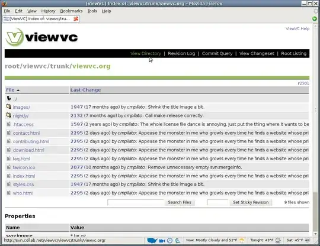
Task: Click the Saturday forecast weather icon
Action: 308,240
